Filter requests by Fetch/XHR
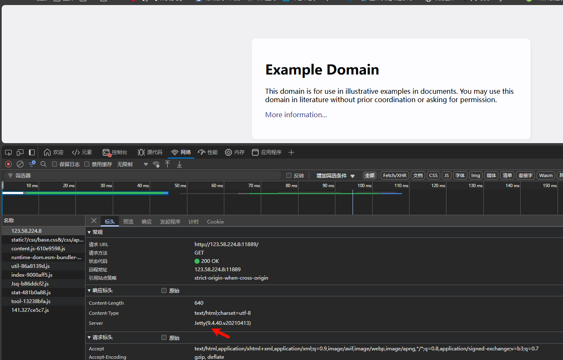 394,175
